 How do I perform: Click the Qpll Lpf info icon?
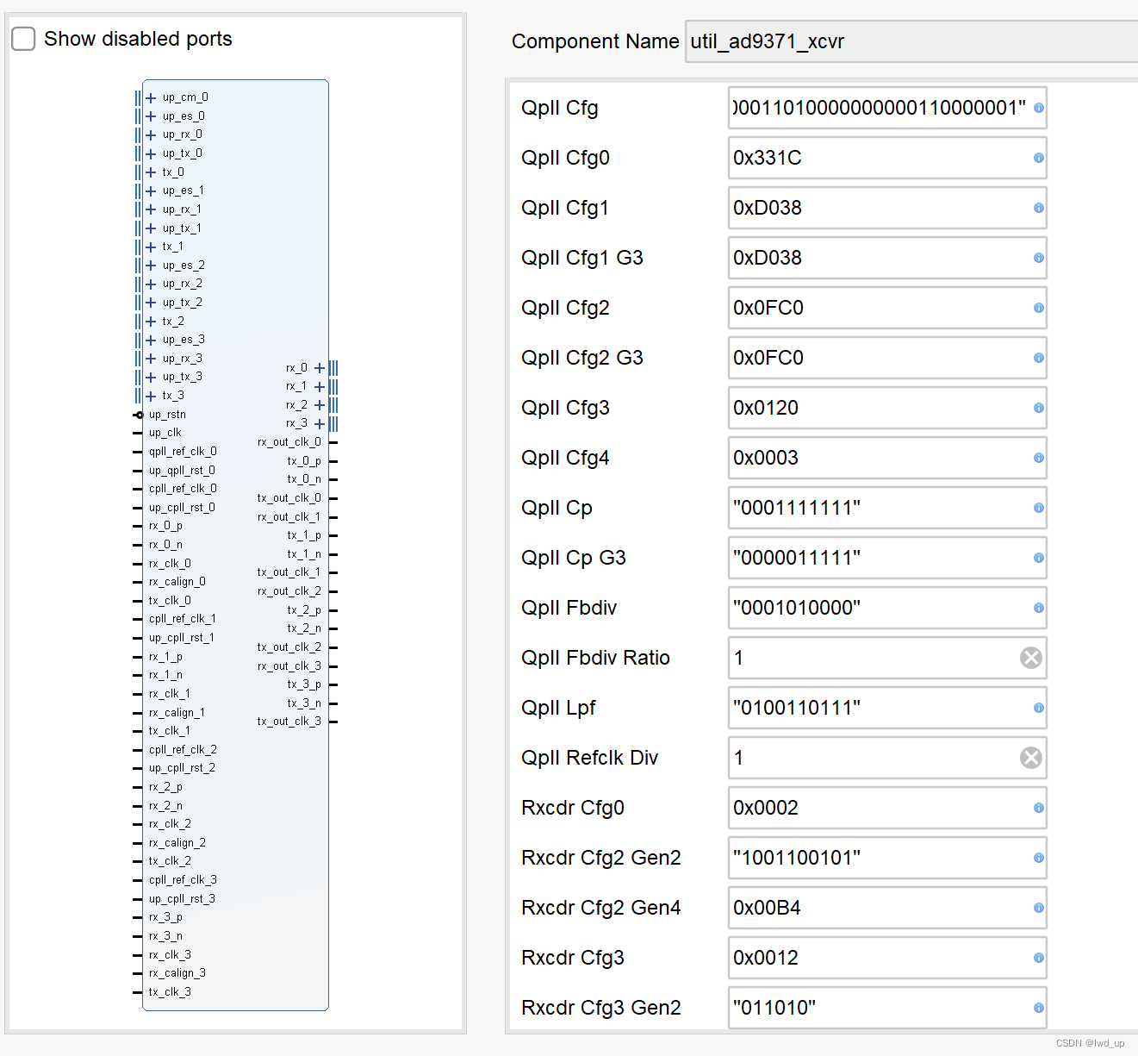(1039, 708)
